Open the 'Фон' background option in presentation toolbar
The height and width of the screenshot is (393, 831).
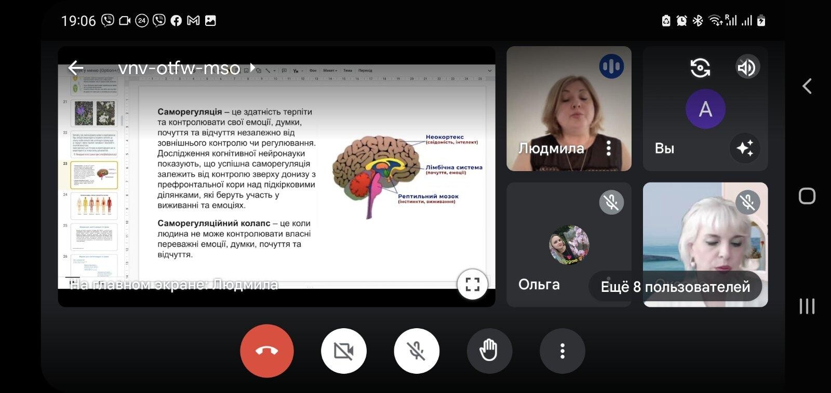tap(313, 71)
